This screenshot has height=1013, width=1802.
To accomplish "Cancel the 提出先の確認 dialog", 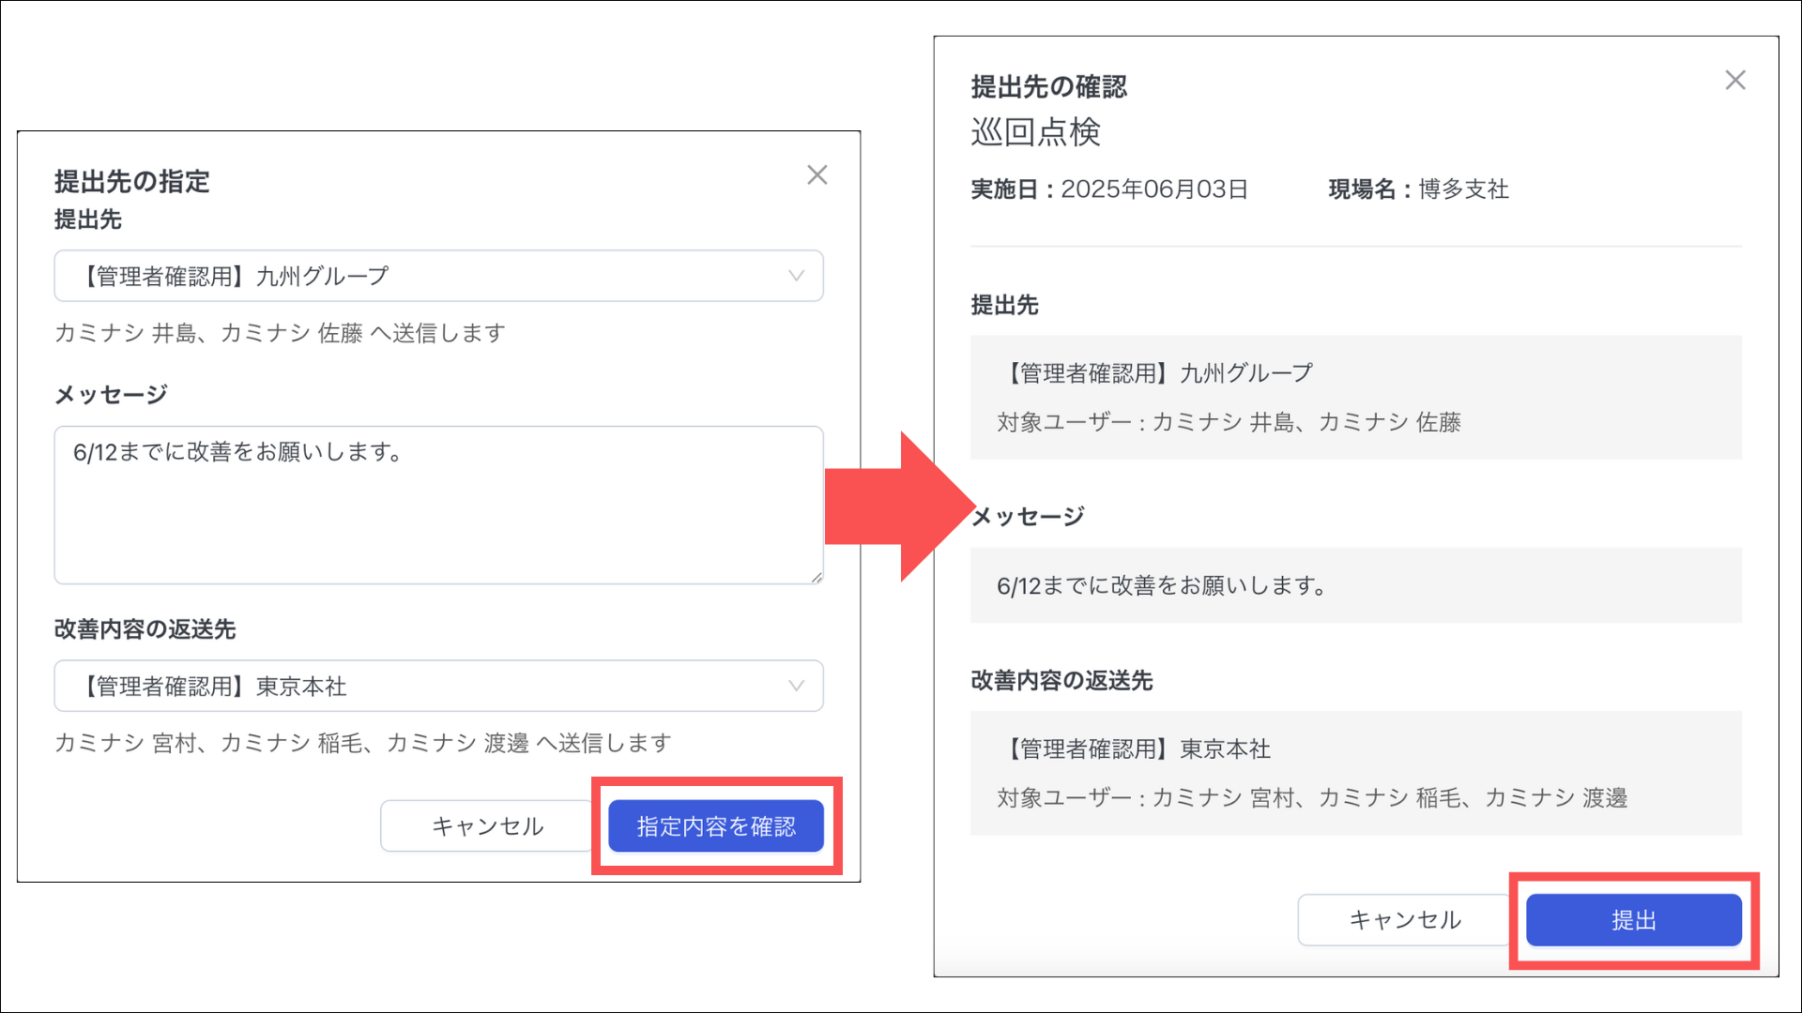I will 1404,920.
